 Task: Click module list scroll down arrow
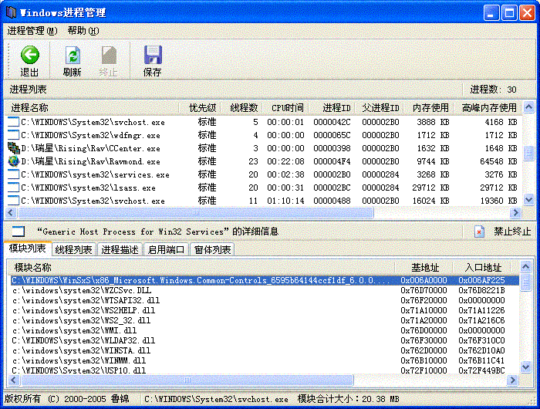(x=525, y=367)
